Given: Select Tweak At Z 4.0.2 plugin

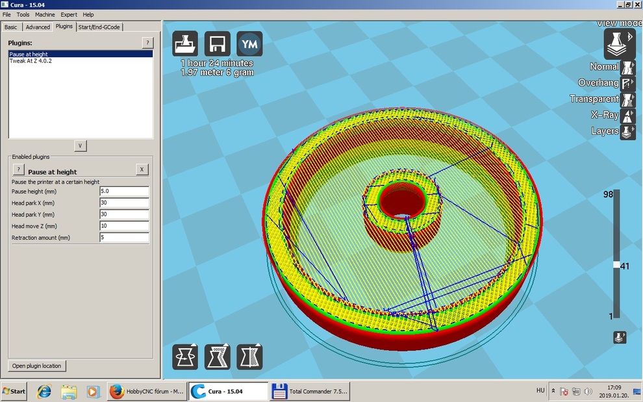Looking at the screenshot, I should (x=31, y=61).
